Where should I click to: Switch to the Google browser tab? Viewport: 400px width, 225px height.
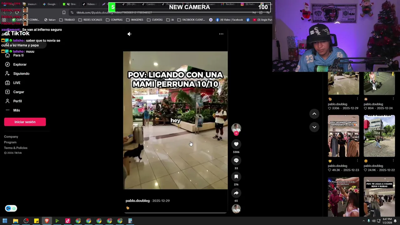coord(49,4)
